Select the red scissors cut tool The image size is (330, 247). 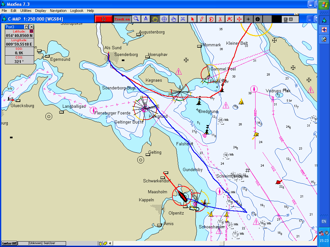(220, 19)
